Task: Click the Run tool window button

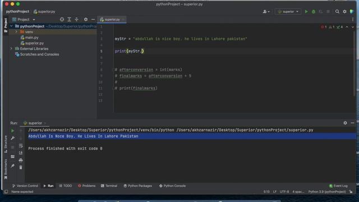Action: (x=48, y=186)
